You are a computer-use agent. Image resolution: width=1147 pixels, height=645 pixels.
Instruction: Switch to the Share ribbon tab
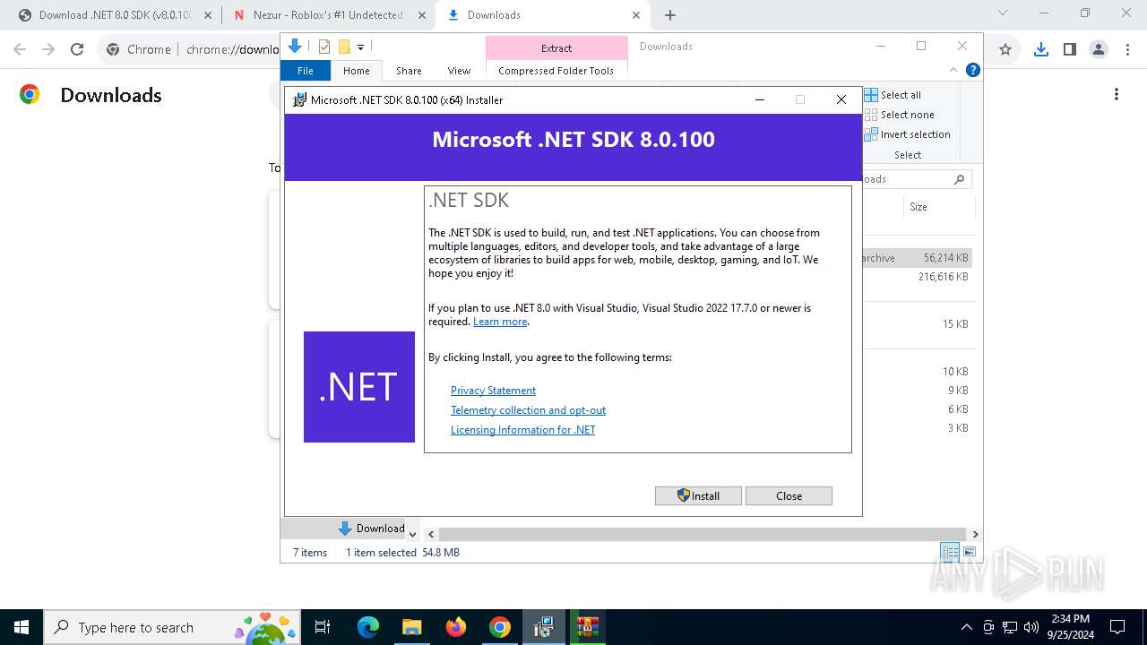click(x=409, y=71)
